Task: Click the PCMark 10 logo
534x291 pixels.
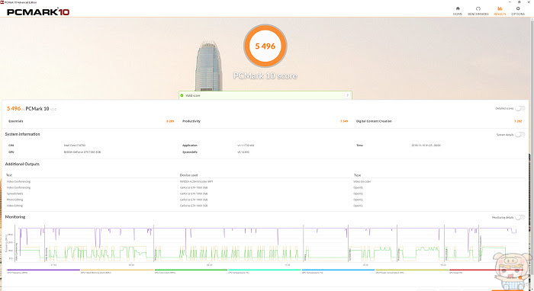Action: (38, 12)
